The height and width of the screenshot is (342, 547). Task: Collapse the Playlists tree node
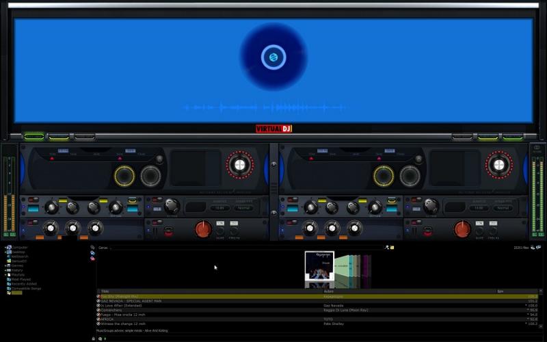(x=5, y=275)
